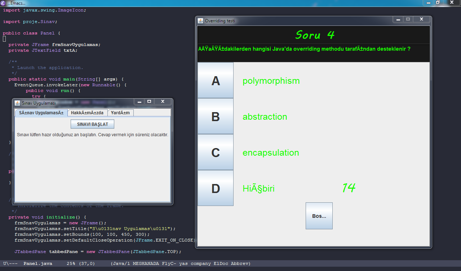The height and width of the screenshot is (271, 461).
Task: Click the import proje.Sinav; code line
Action: (x=30, y=22)
